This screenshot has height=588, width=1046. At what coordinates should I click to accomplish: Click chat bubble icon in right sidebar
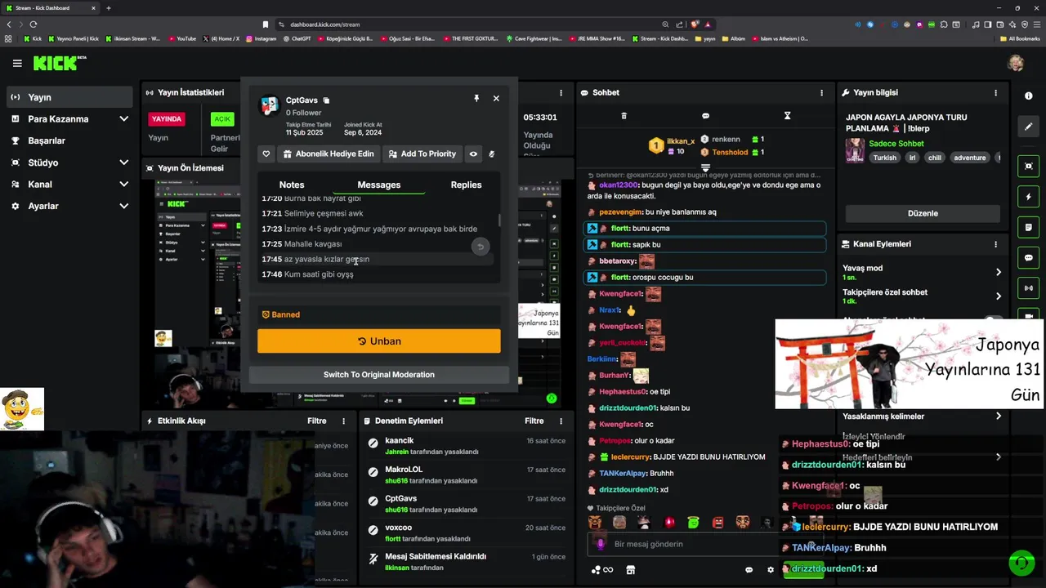coord(1028,258)
